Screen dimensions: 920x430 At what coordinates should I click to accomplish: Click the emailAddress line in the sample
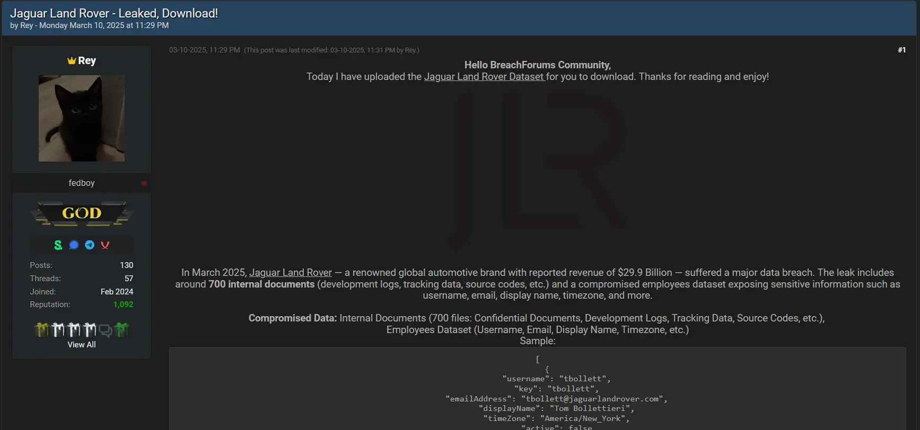(557, 399)
